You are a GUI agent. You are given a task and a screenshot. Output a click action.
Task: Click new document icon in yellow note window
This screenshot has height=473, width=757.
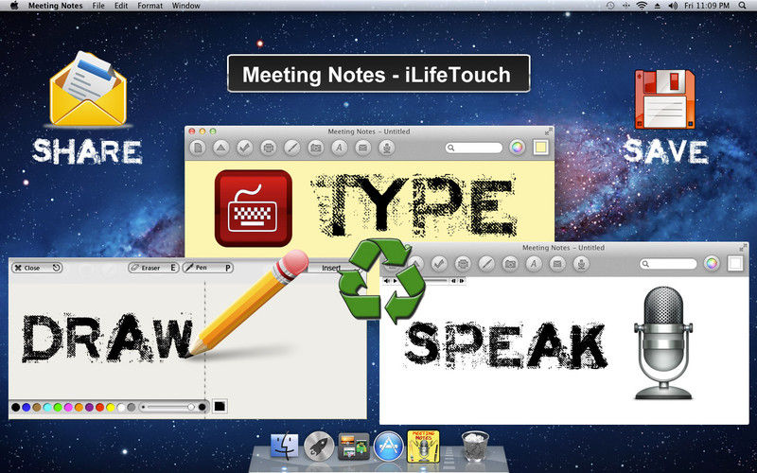(x=198, y=148)
